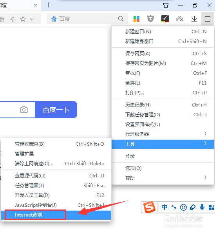The width and height of the screenshot is (215, 233).
Task: Open the grid toolbox icon on IME bar
Action: [211, 207]
